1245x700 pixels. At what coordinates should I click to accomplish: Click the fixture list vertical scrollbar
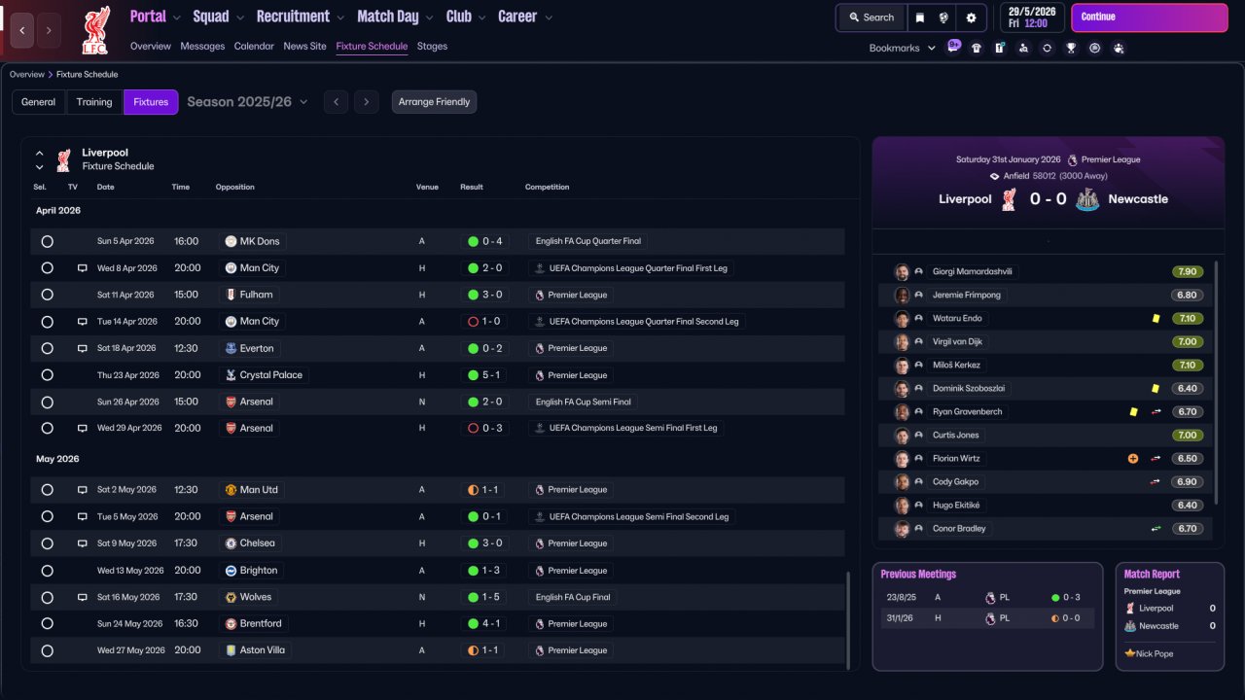pos(848,619)
